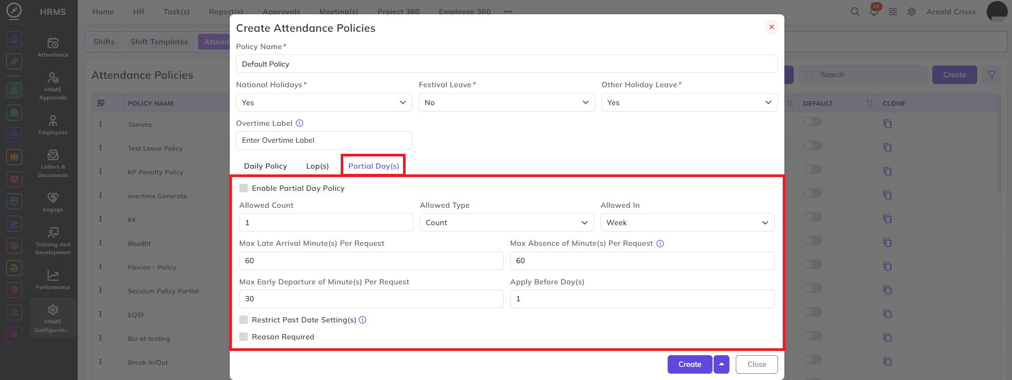Open the Attendance module in sidebar
This screenshot has width=1012, height=380.
click(x=53, y=47)
